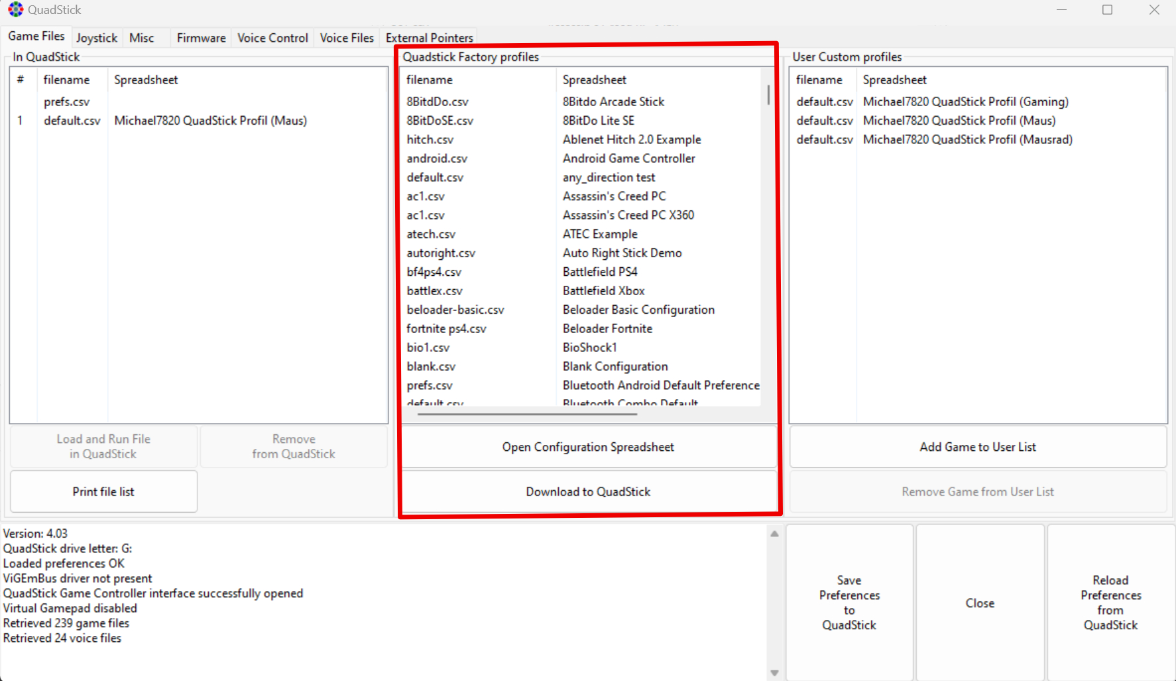Image resolution: width=1176 pixels, height=681 pixels.
Task: Click Remove Game from User List button
Action: (x=978, y=491)
